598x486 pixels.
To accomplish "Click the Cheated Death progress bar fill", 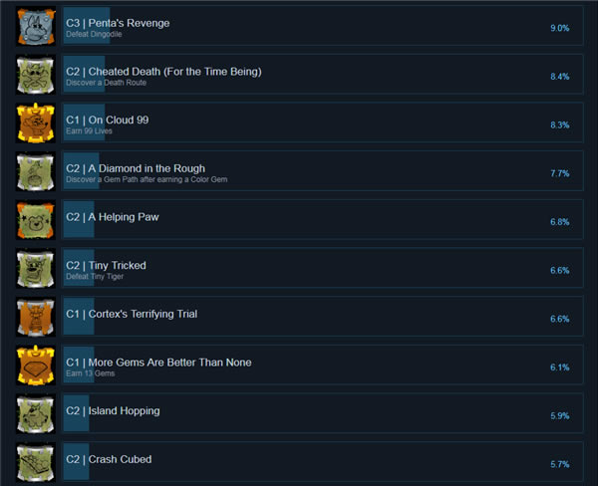I will point(82,75).
